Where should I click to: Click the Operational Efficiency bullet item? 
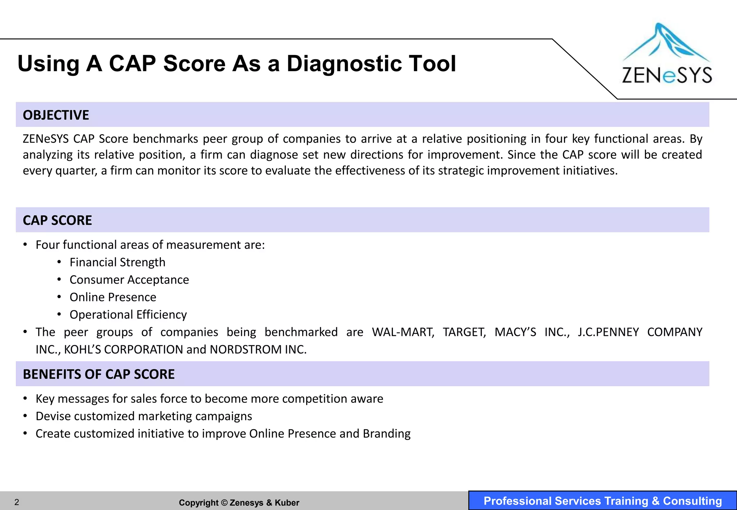click(128, 315)
